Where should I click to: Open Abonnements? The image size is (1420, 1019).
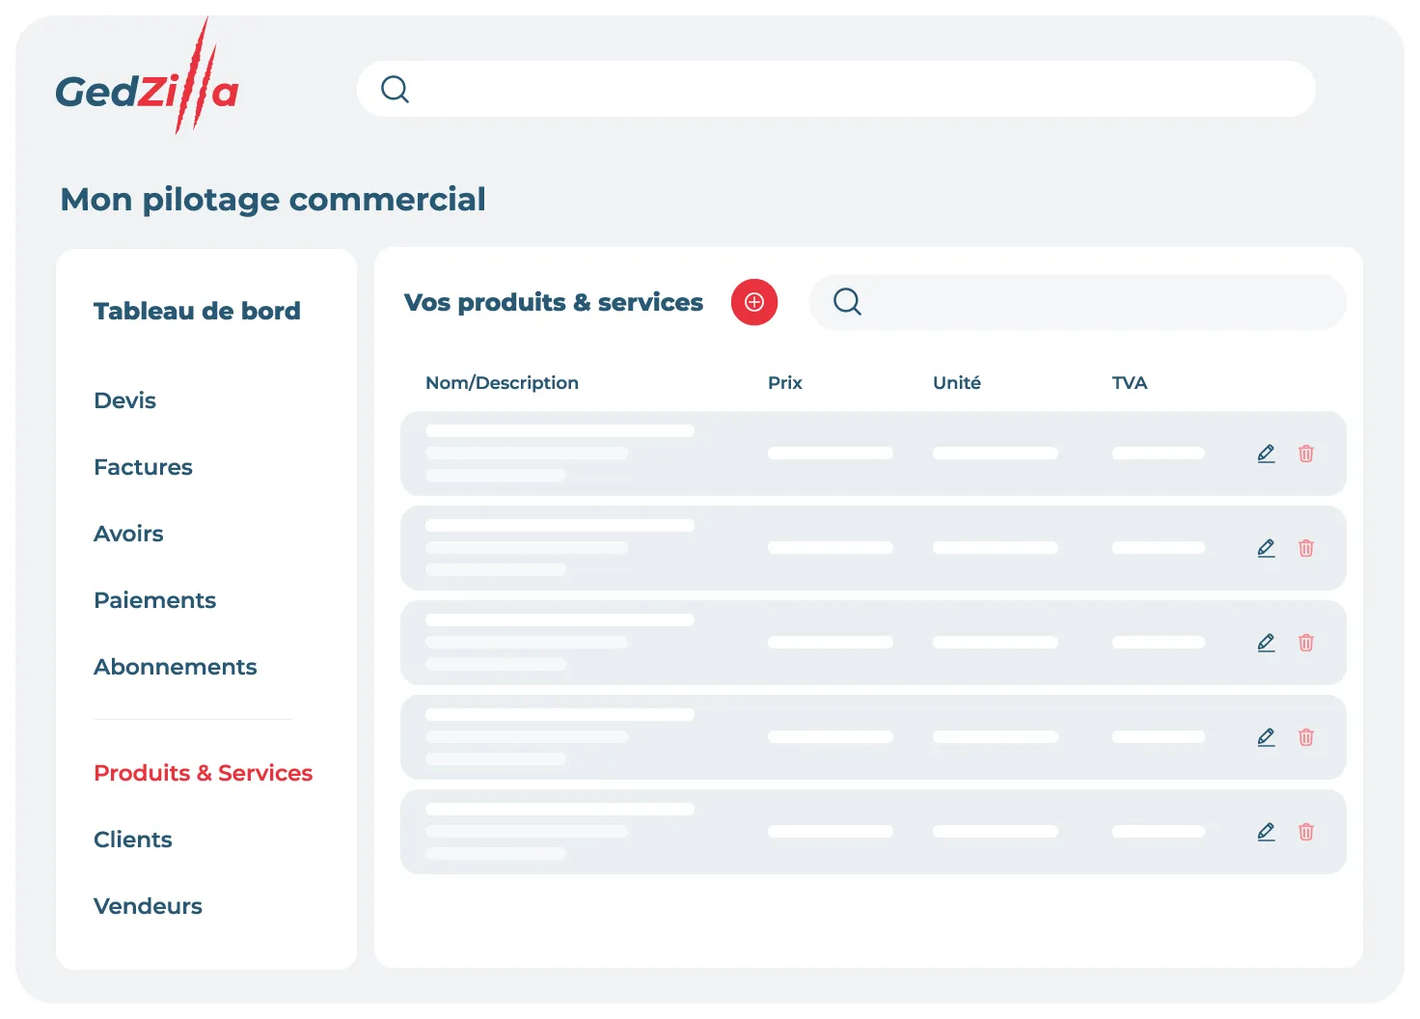tap(175, 667)
